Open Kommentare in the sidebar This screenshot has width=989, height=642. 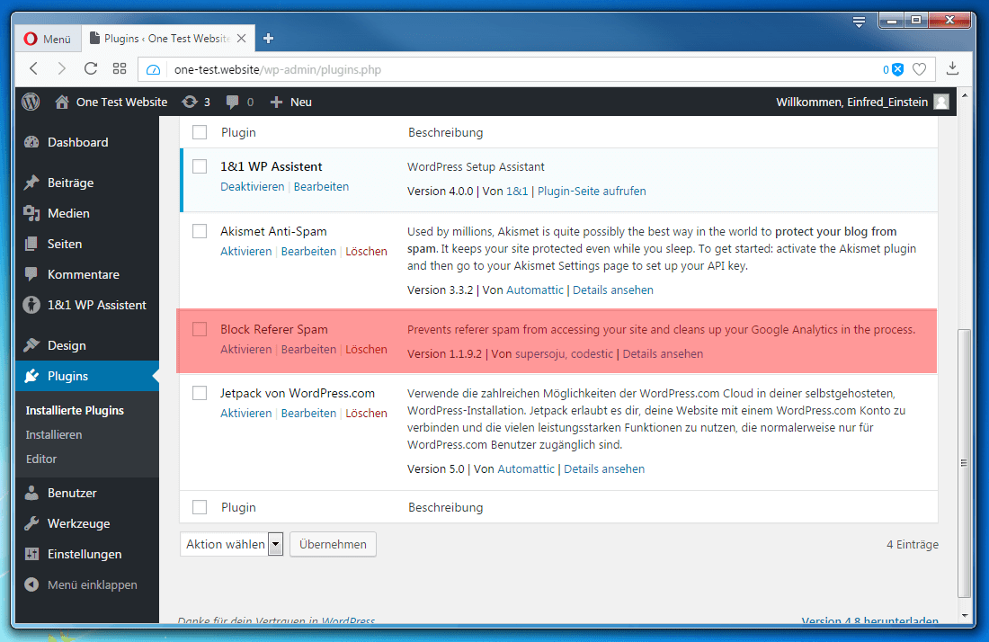tap(87, 274)
